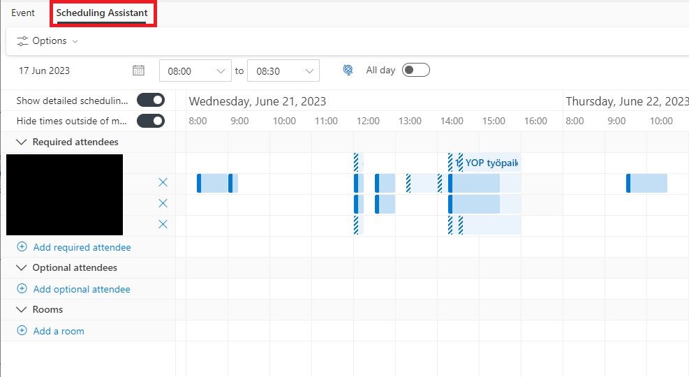Open the calendar date picker icon
Screen dimensions: 689x377
pos(138,71)
